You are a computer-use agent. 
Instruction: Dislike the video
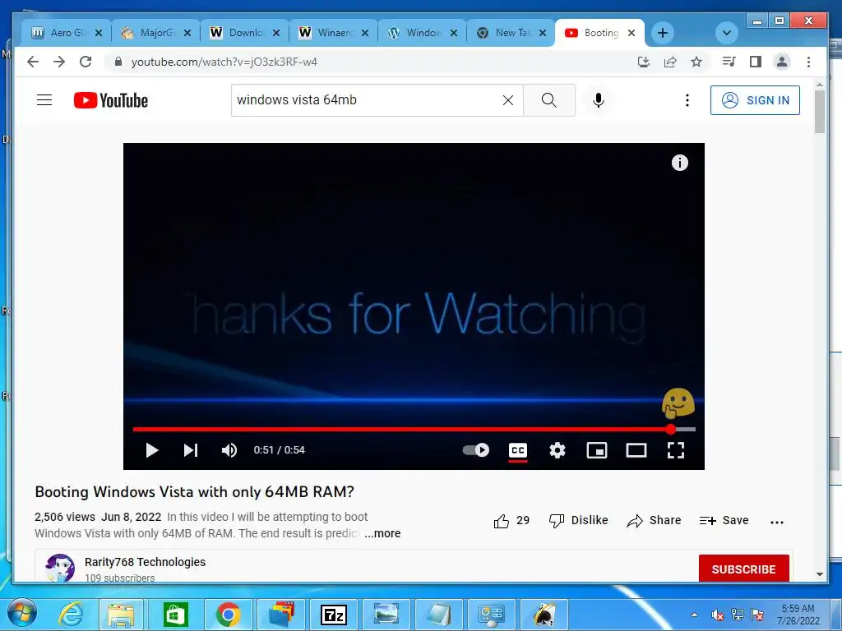coord(578,520)
